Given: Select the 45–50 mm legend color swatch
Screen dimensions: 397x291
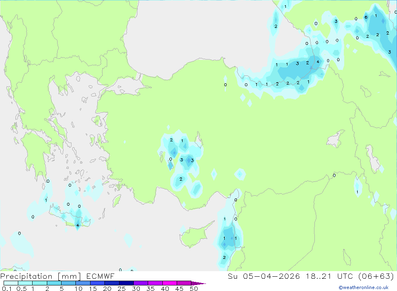Looking at the screenshot, I should (x=184, y=283).
